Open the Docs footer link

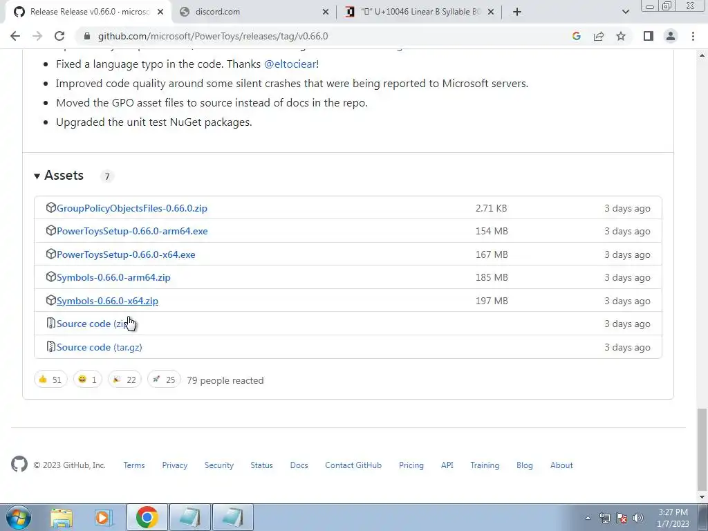(x=299, y=465)
